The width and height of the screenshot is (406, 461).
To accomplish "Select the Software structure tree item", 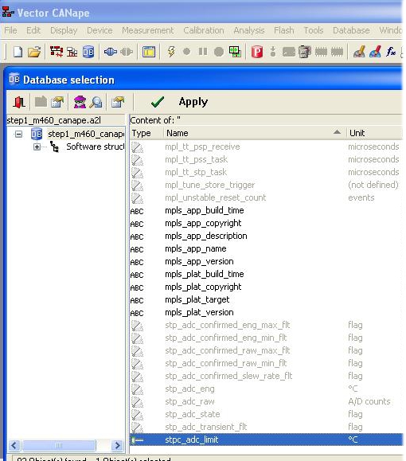I will [95, 147].
